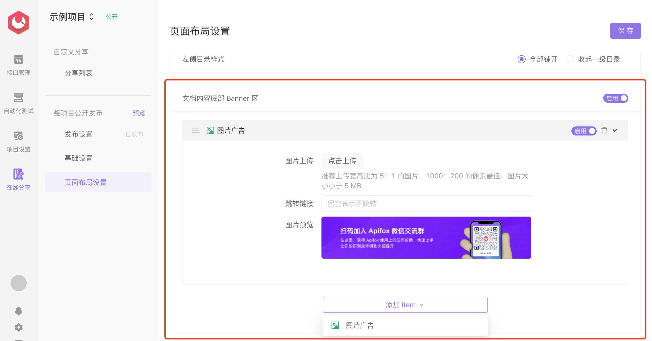Open the 添加 item dropdown
Image resolution: width=652 pixels, height=341 pixels.
[405, 304]
